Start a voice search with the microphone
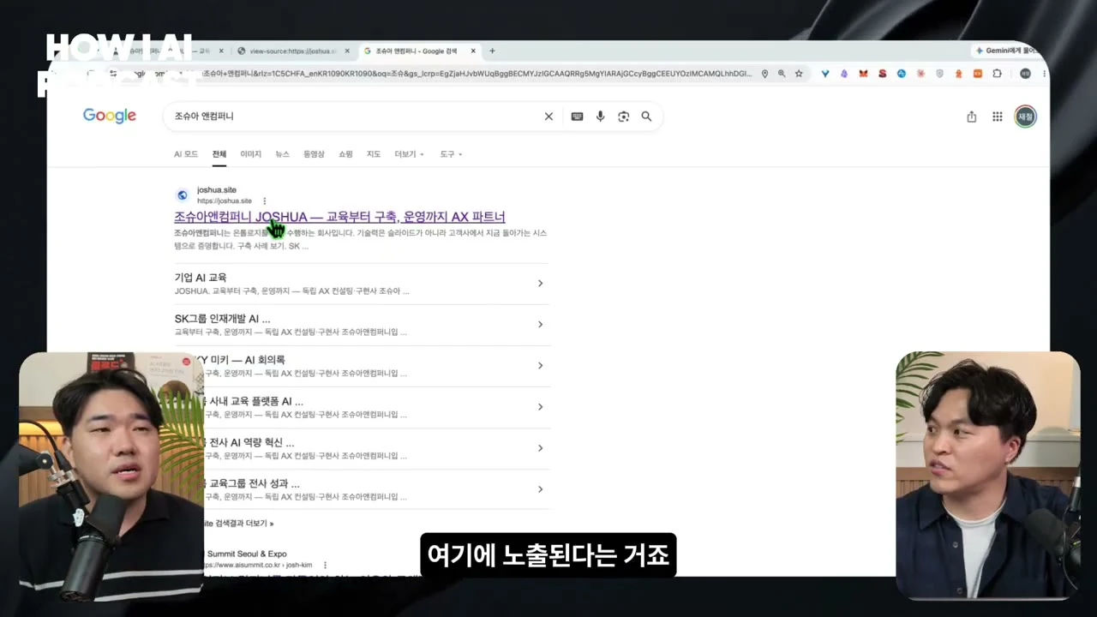 pyautogui.click(x=600, y=117)
